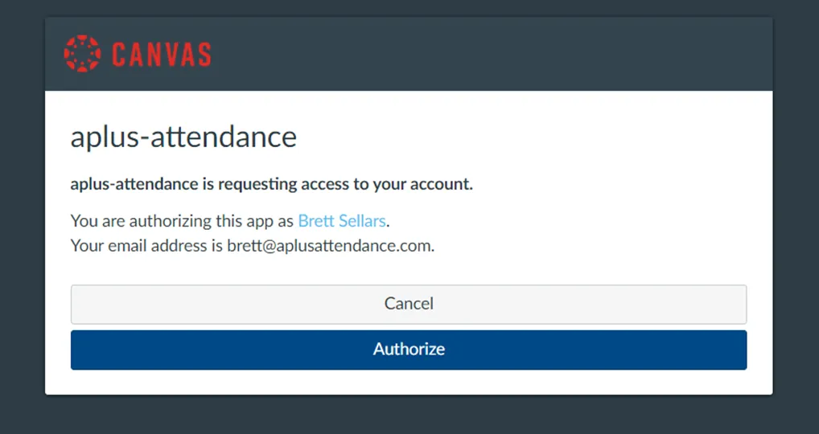Click the dark background above the Canvas header
The width and height of the screenshot is (819, 434).
409,8
